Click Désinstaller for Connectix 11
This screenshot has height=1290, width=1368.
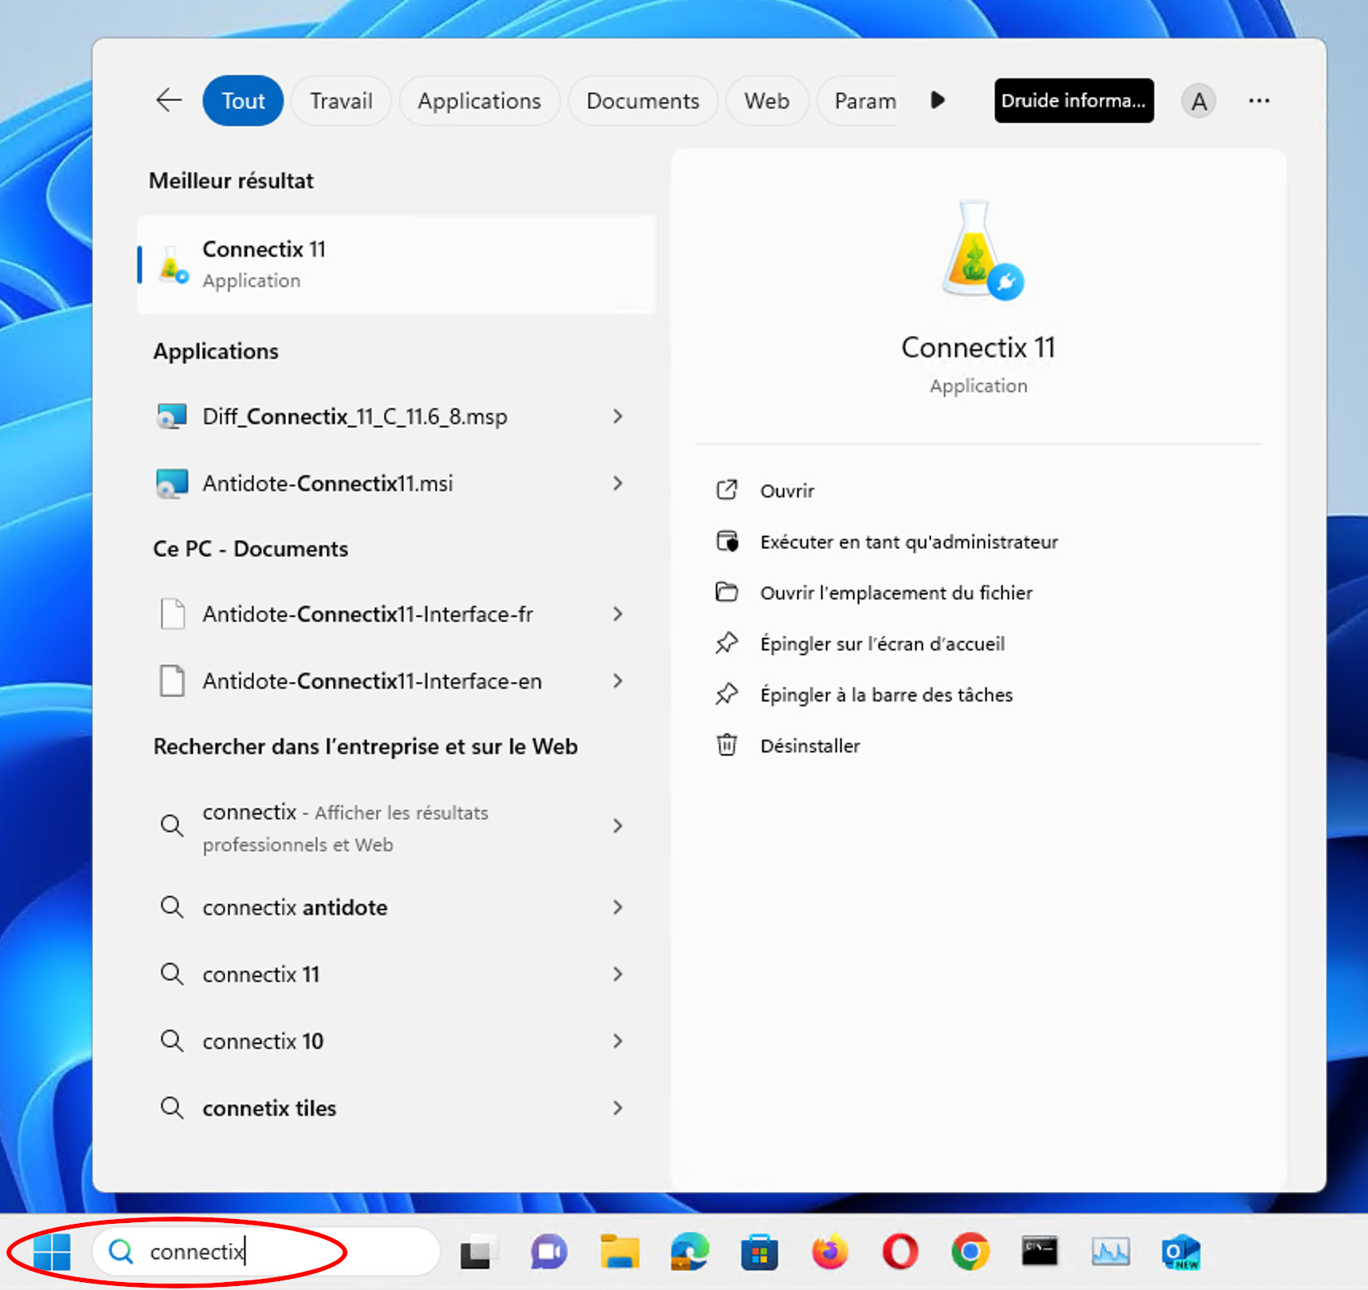(x=809, y=746)
